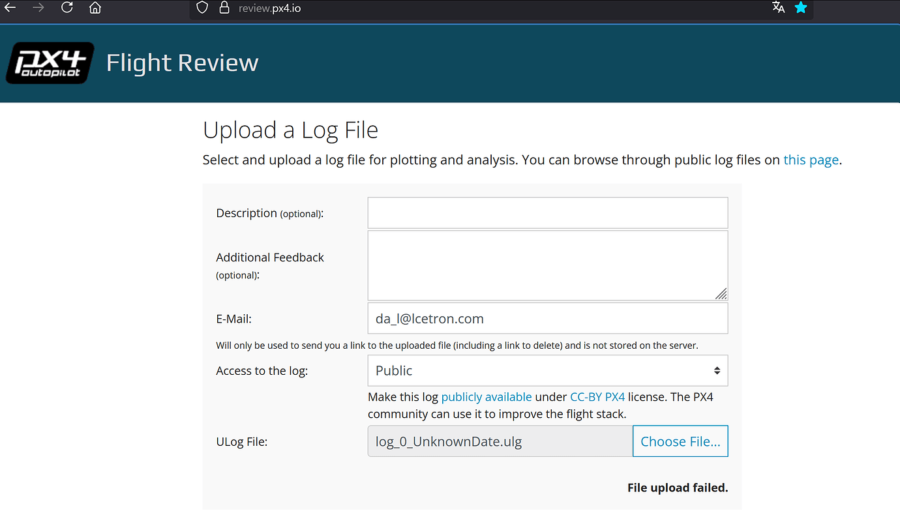
Task: Navigate back using the browser back arrow
Action: click(x=11, y=8)
